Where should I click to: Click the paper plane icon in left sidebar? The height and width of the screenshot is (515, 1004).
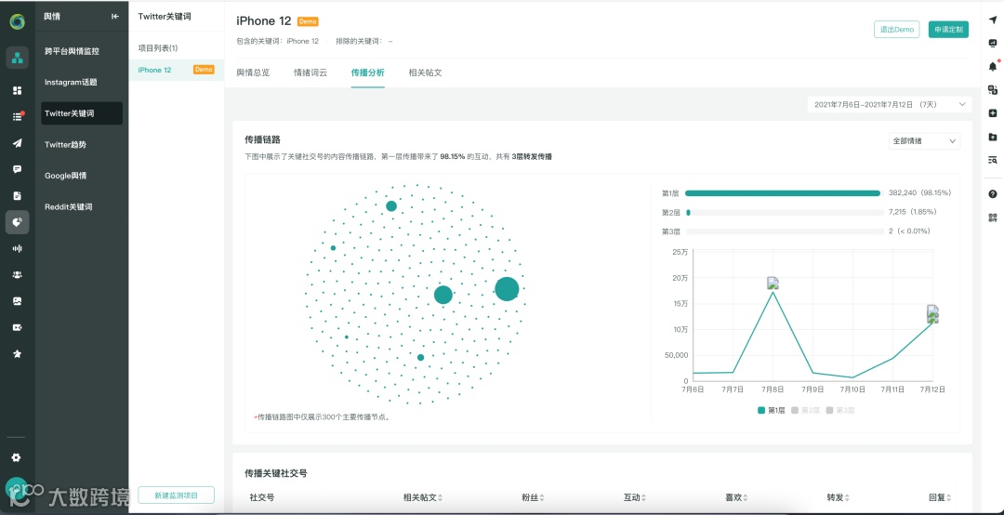tap(18, 143)
